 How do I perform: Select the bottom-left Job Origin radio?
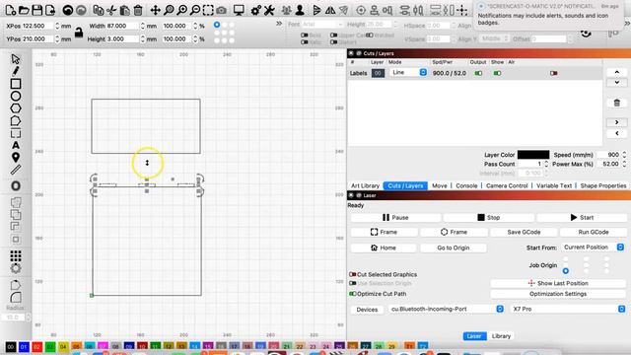tap(566, 271)
